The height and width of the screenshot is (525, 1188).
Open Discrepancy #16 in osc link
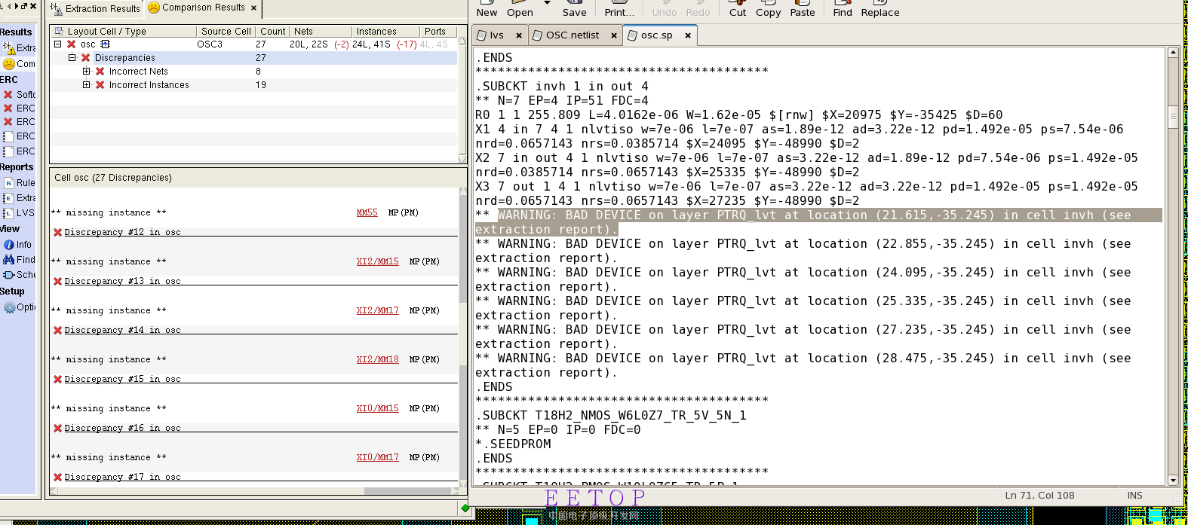pos(122,428)
